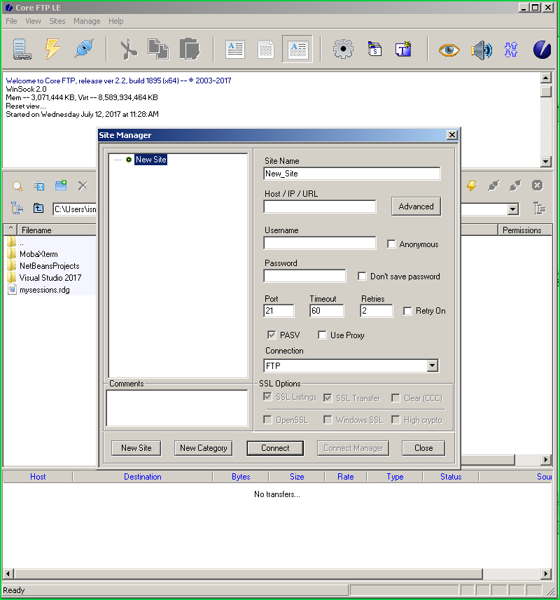Enable the Anonymous checkbox

point(391,244)
